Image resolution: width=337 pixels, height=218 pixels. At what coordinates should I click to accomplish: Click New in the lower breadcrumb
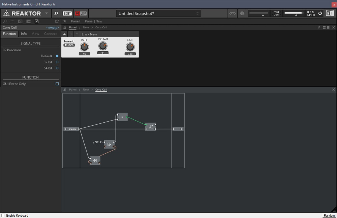[86, 89]
